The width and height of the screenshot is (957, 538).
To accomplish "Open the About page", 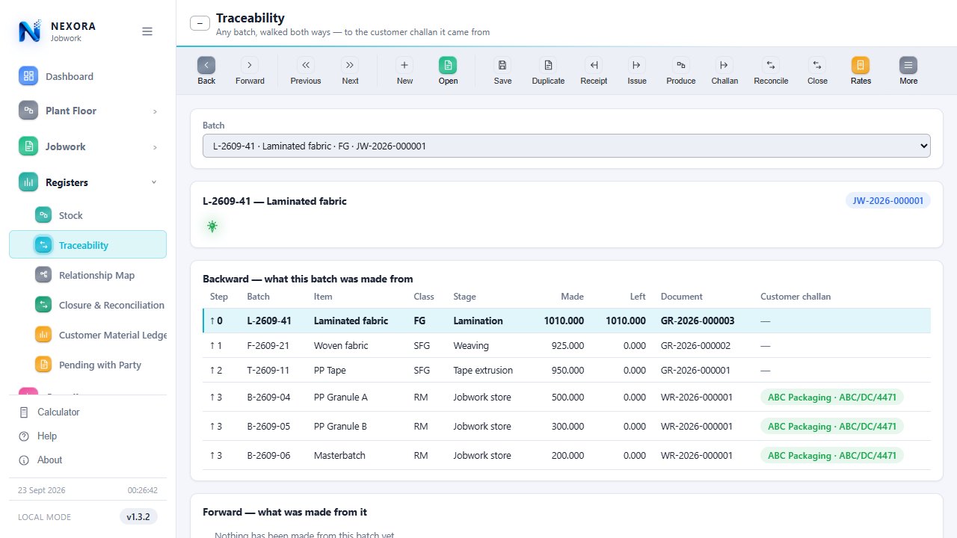I will 88,460.
